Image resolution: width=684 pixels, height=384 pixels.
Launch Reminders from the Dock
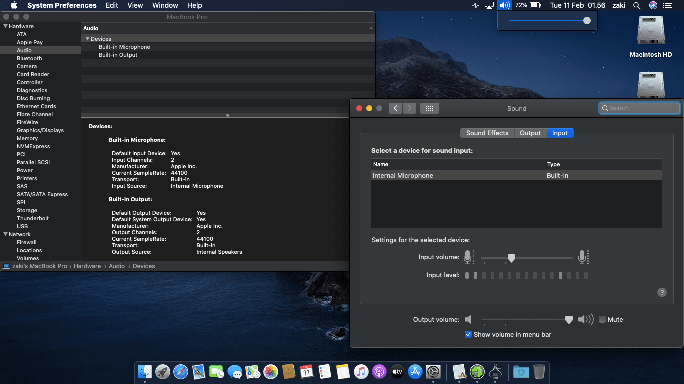pyautogui.click(x=325, y=372)
